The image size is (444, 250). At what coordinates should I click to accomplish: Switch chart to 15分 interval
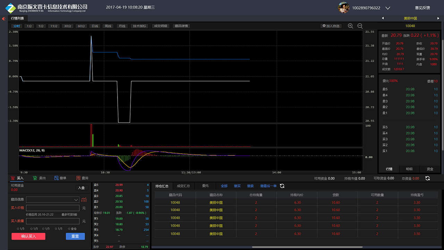(54, 26)
